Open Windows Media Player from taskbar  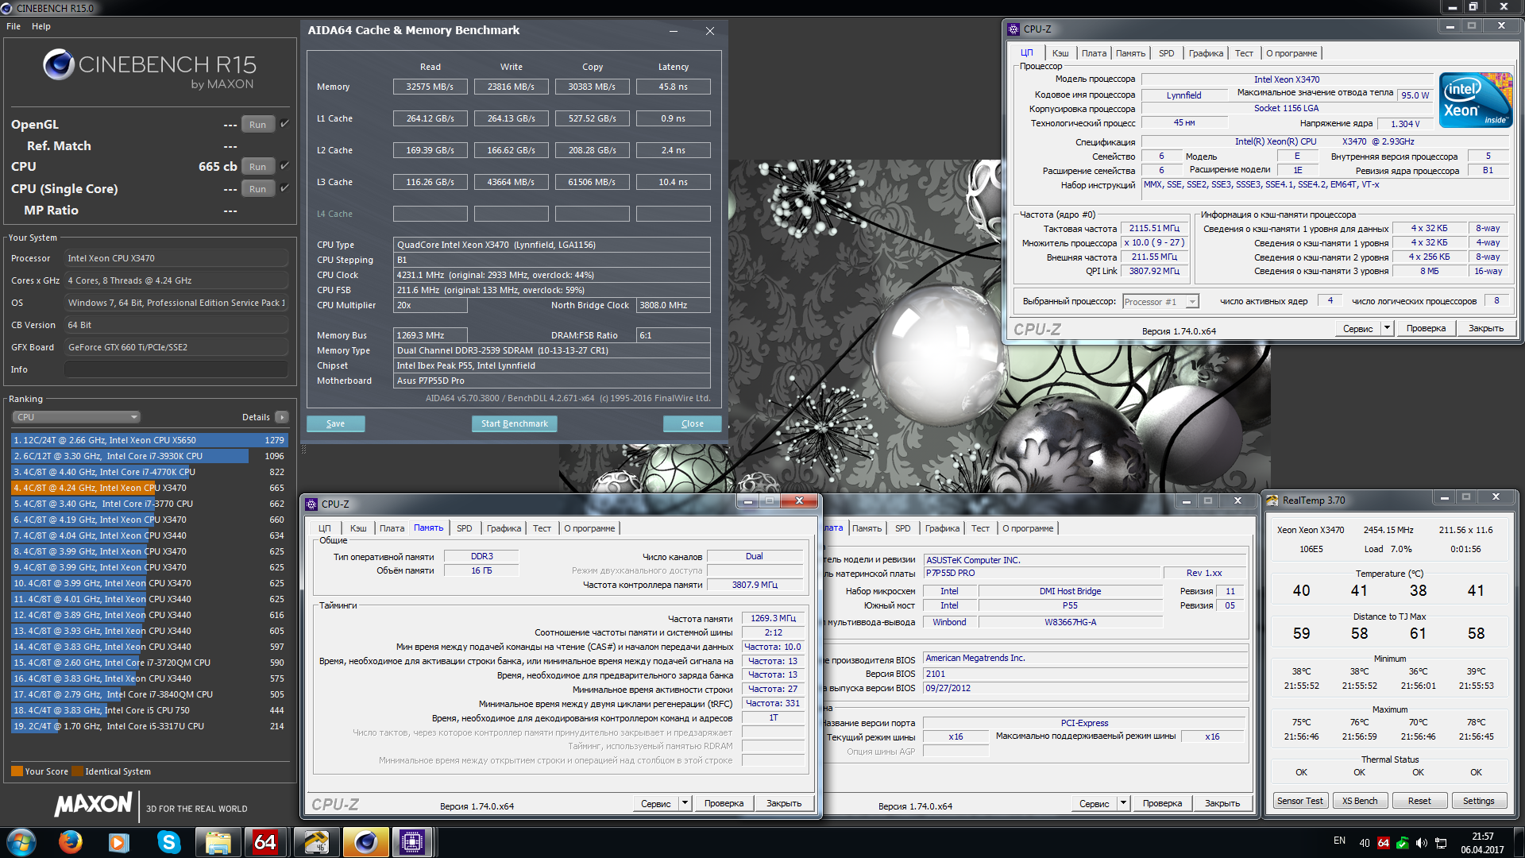pyautogui.click(x=119, y=842)
